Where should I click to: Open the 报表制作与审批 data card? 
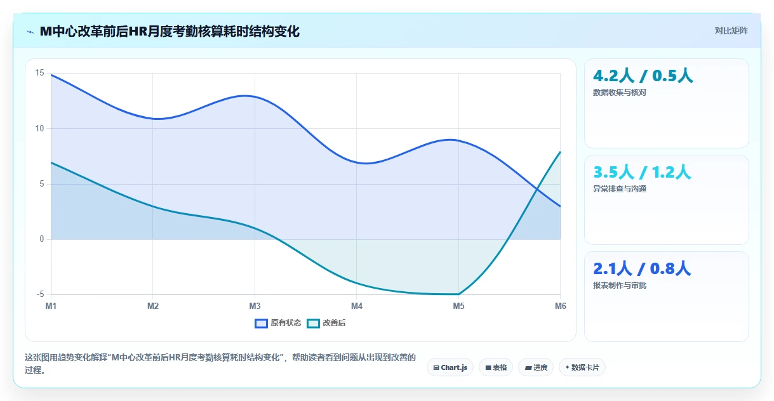[x=667, y=296]
